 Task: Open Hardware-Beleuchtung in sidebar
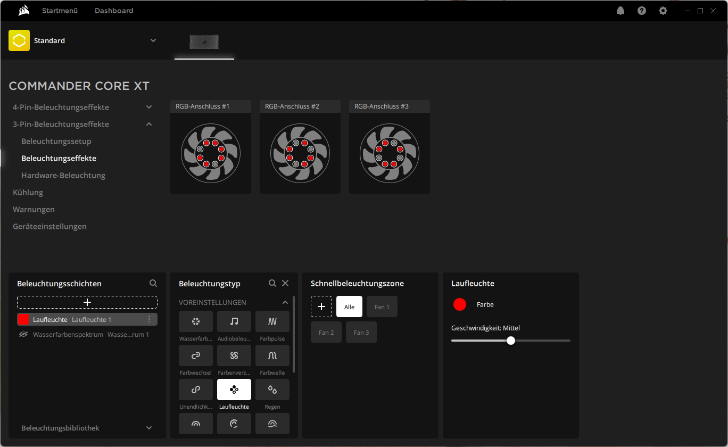pos(63,175)
